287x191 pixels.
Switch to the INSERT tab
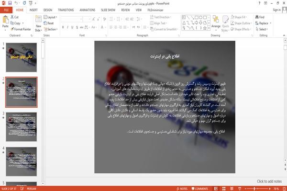pos(33,10)
